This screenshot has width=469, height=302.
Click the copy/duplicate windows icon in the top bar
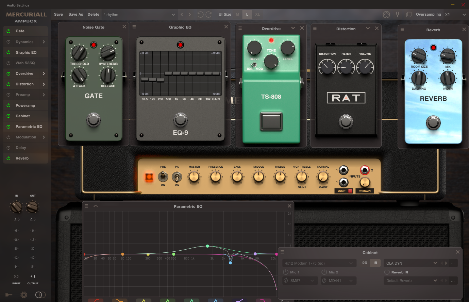(409, 15)
